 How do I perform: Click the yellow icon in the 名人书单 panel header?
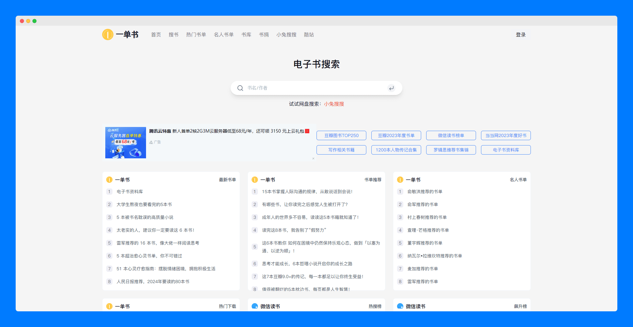400,179
